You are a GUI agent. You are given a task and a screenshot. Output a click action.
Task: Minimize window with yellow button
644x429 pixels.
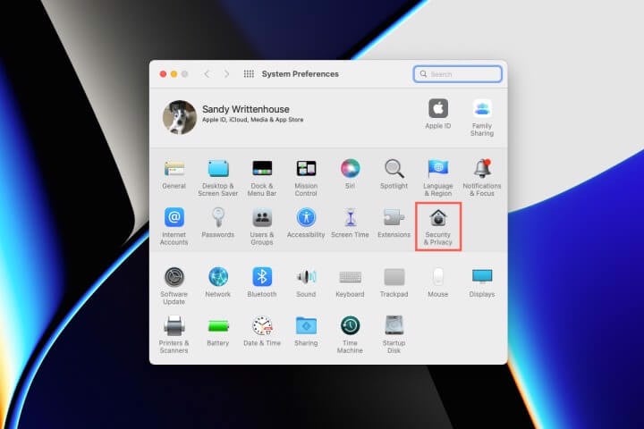(x=174, y=74)
